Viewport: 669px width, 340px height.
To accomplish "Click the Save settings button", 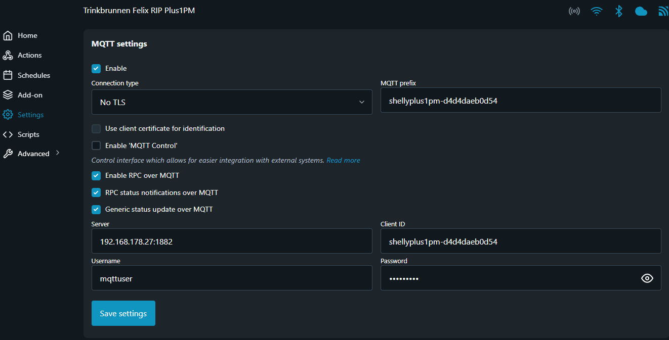I will (x=123, y=313).
